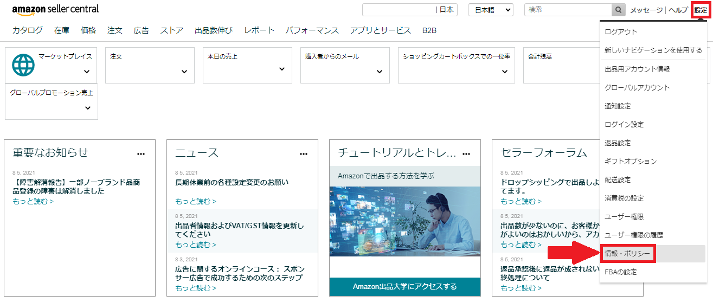Click Amazonで出品する方法を学ぶ caption
Screen dimensions: 713x302
[x=386, y=176]
